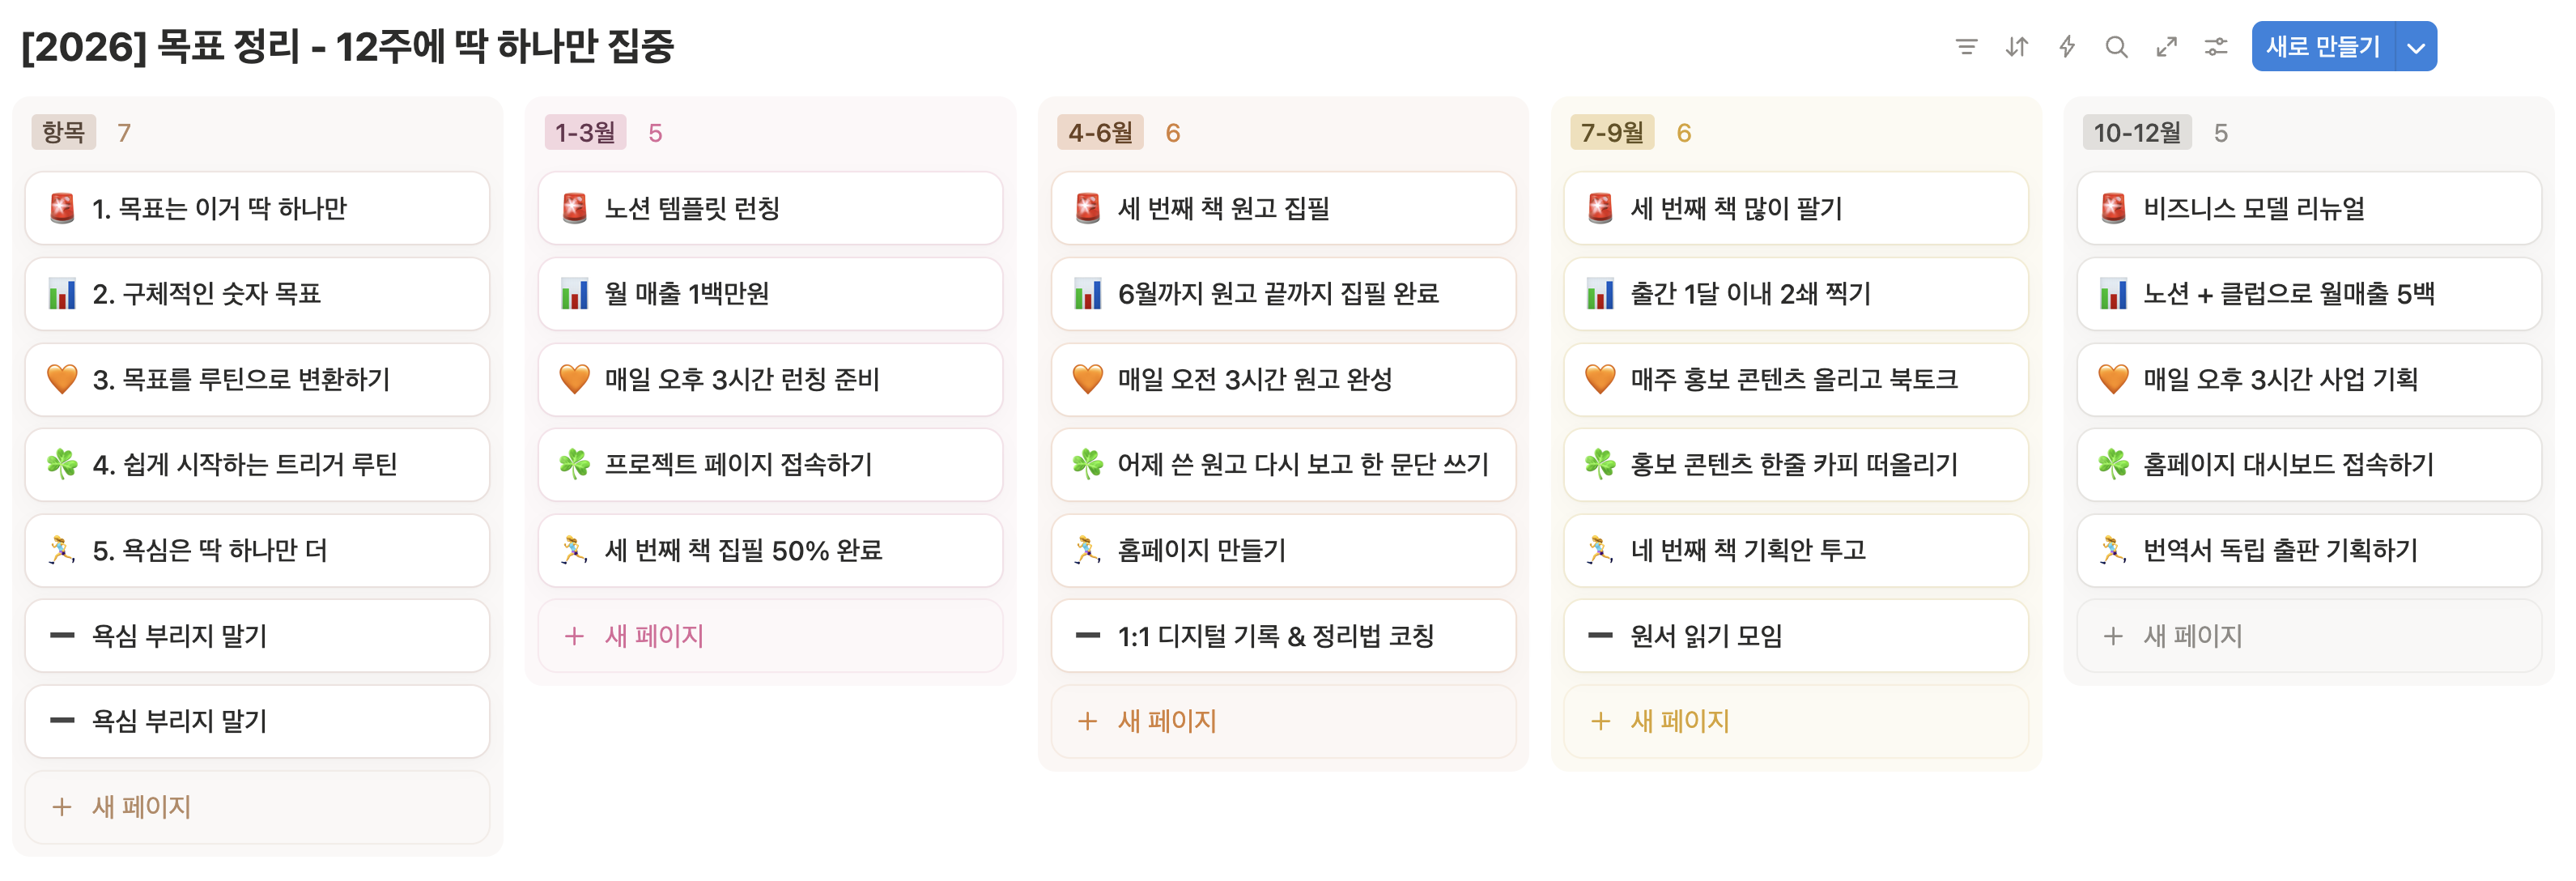The width and height of the screenshot is (2576, 881).
Task: Open the 세 번째 책 원고 집필 card
Action: (x=1283, y=208)
